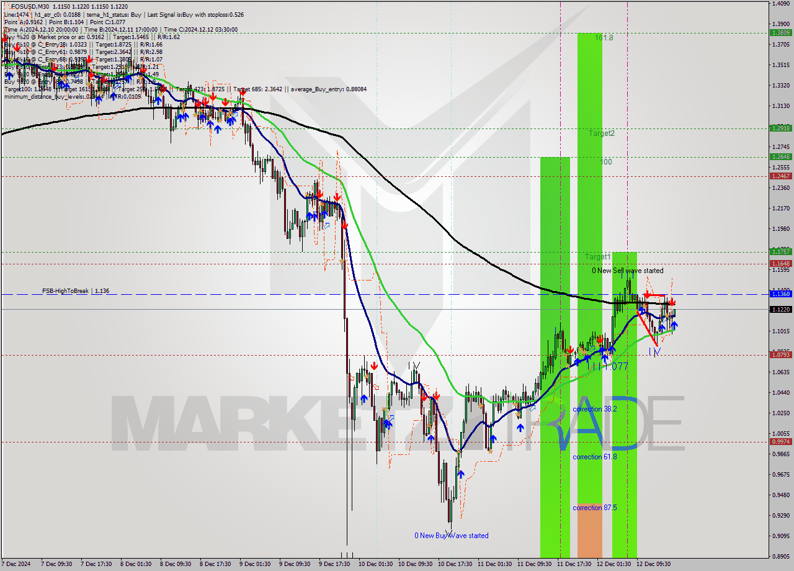Click the 1.2467 red price tag
This screenshot has width=794, height=571.
tap(780, 176)
